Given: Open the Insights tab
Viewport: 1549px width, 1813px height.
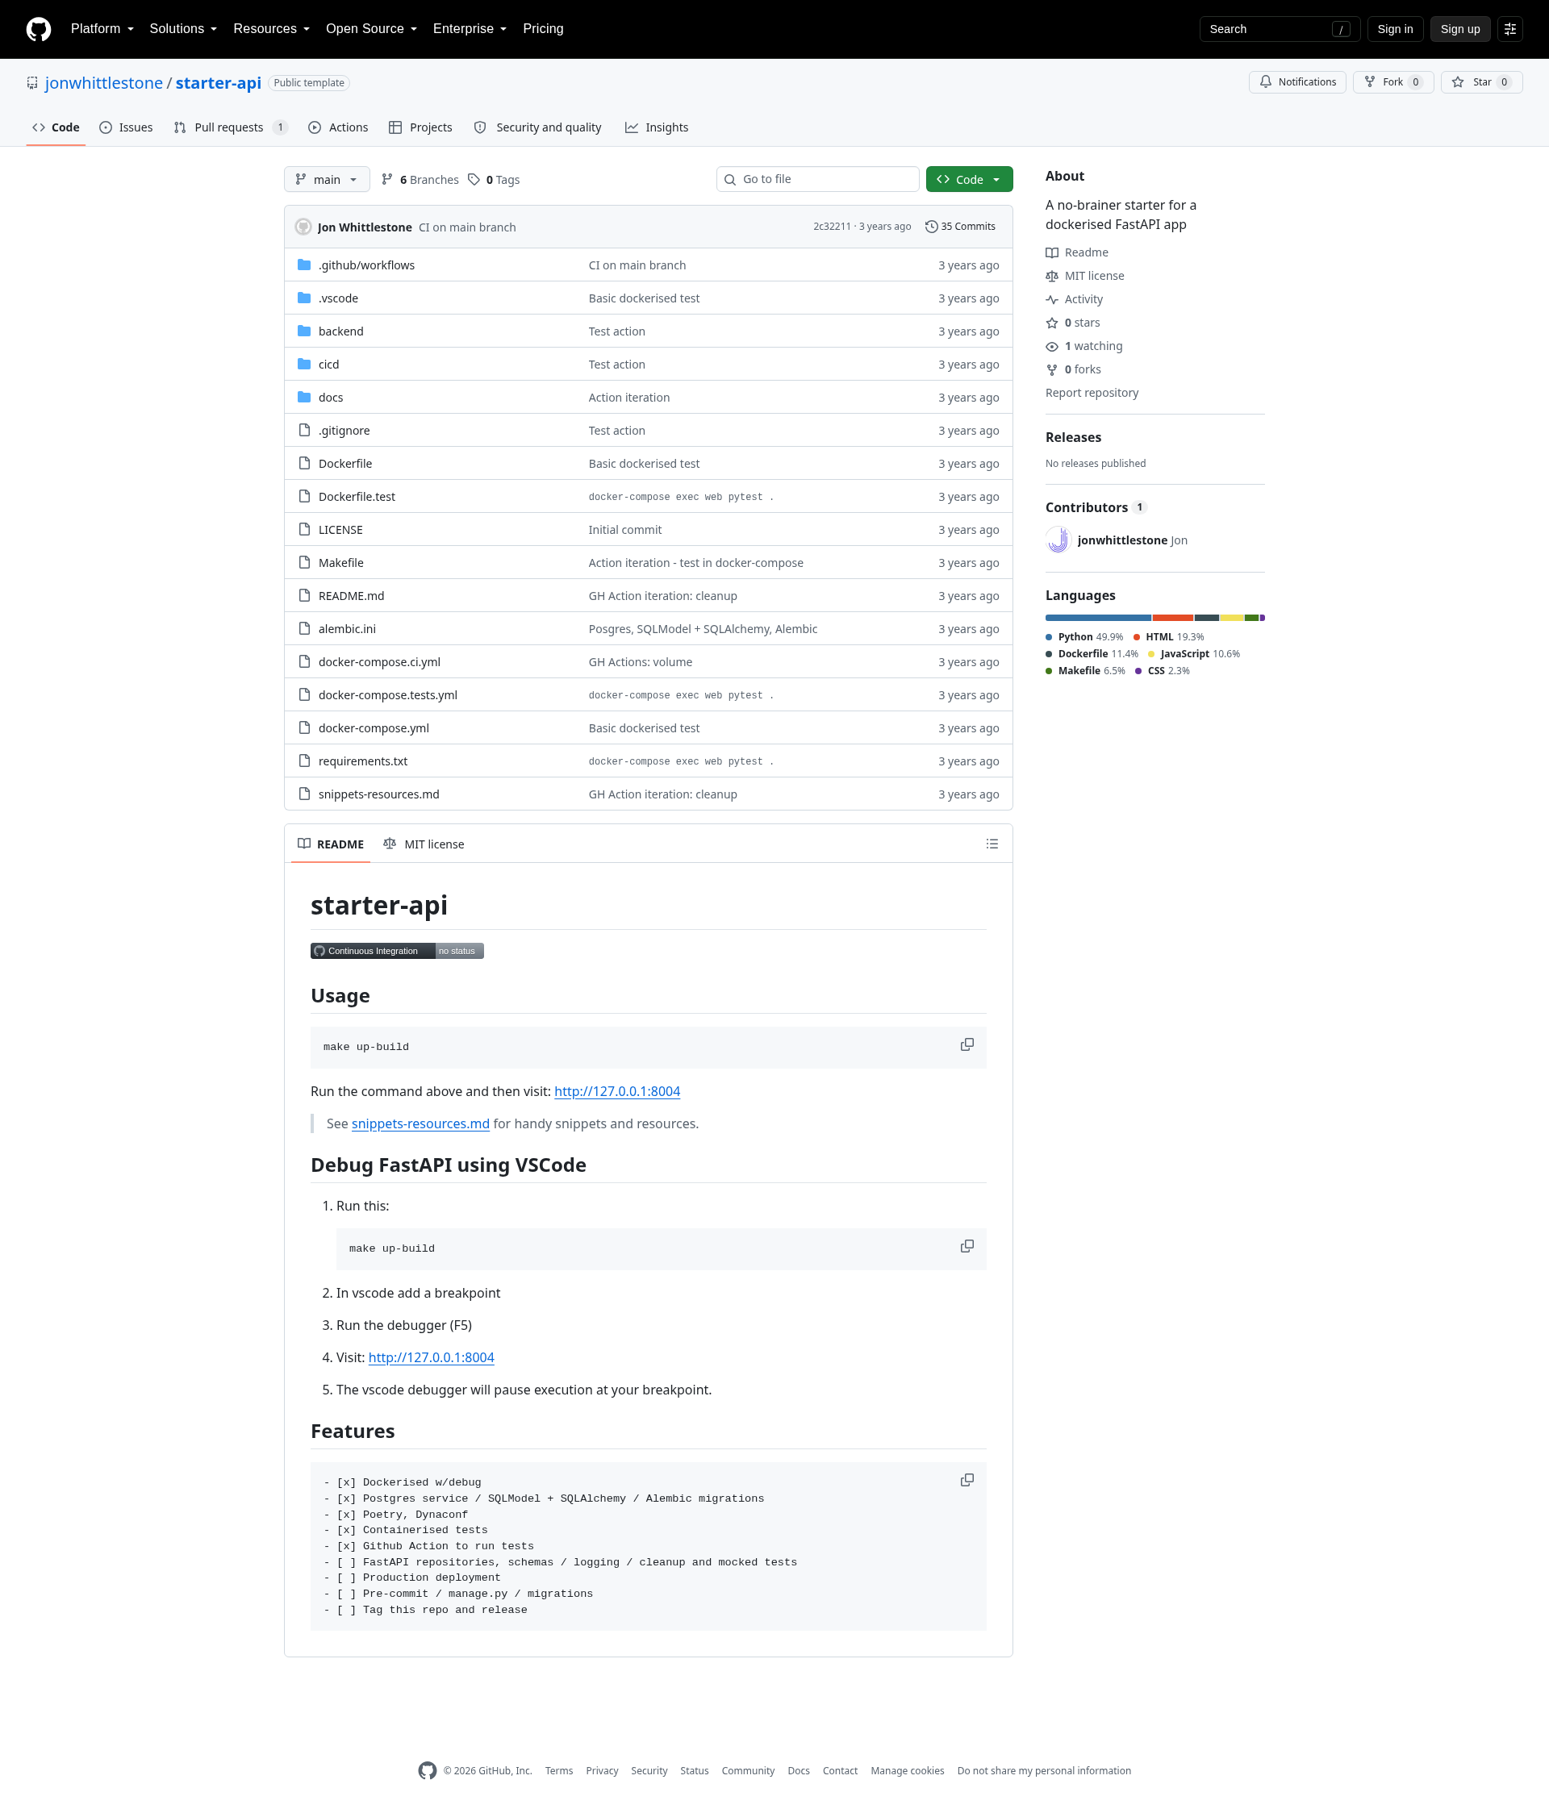Looking at the screenshot, I should pos(657,127).
